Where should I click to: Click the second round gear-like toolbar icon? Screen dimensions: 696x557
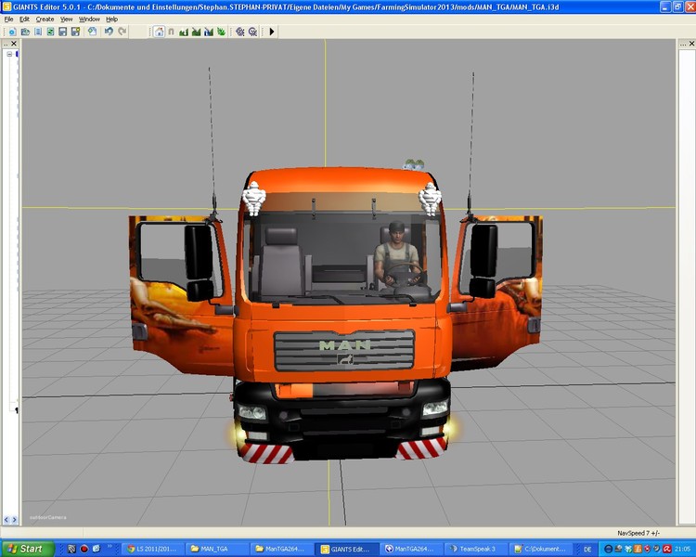(253, 32)
